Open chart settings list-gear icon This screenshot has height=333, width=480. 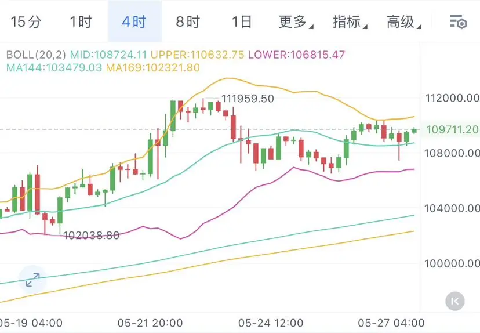pos(458,21)
